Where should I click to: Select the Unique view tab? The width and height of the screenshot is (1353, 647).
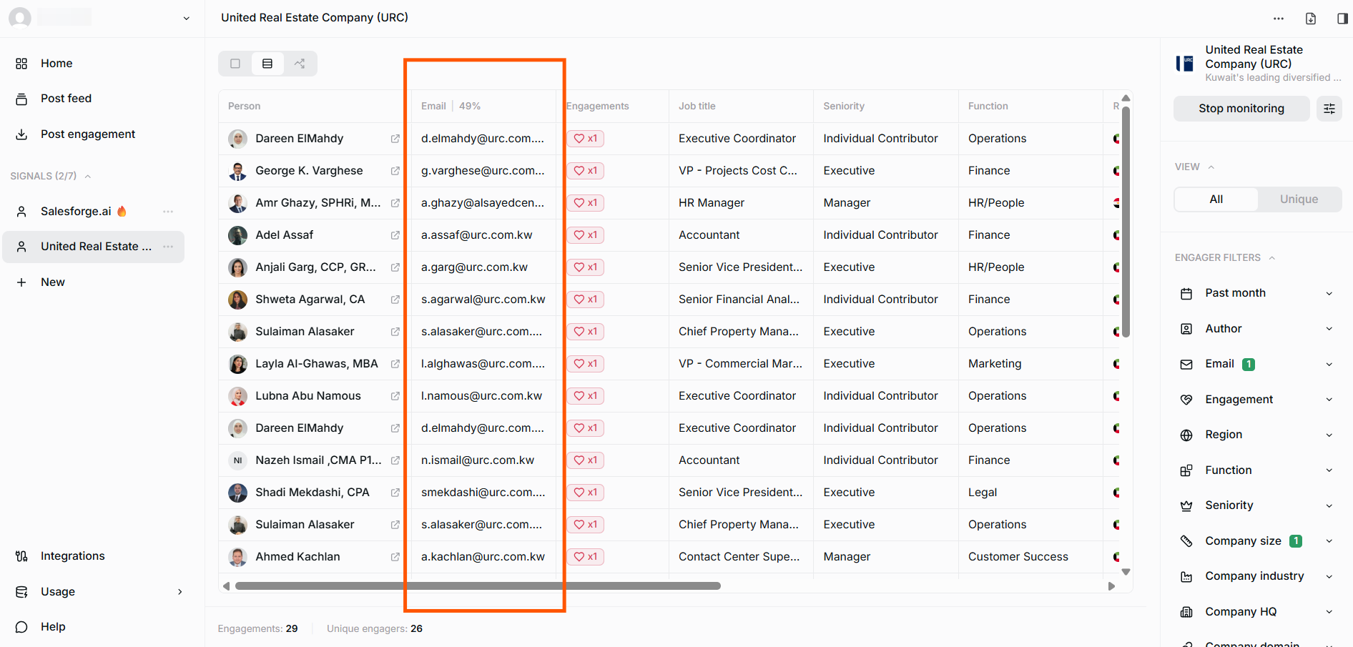tap(1299, 199)
